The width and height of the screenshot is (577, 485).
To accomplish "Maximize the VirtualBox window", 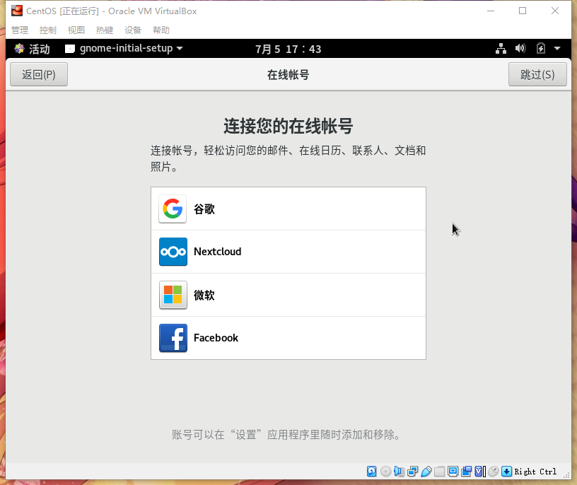I will (523, 11).
